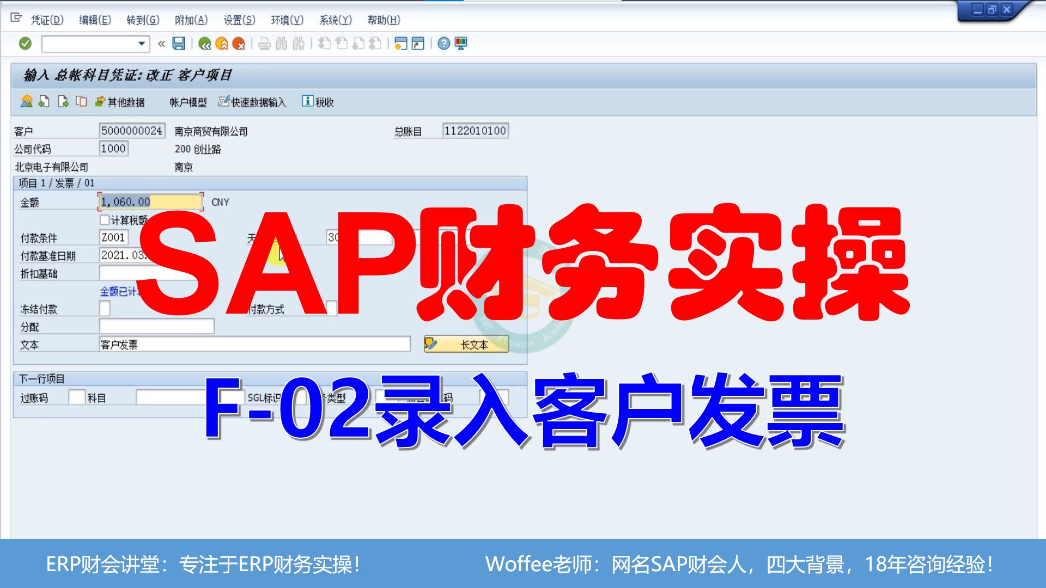Click the blue Help question mark icon

coord(444,44)
